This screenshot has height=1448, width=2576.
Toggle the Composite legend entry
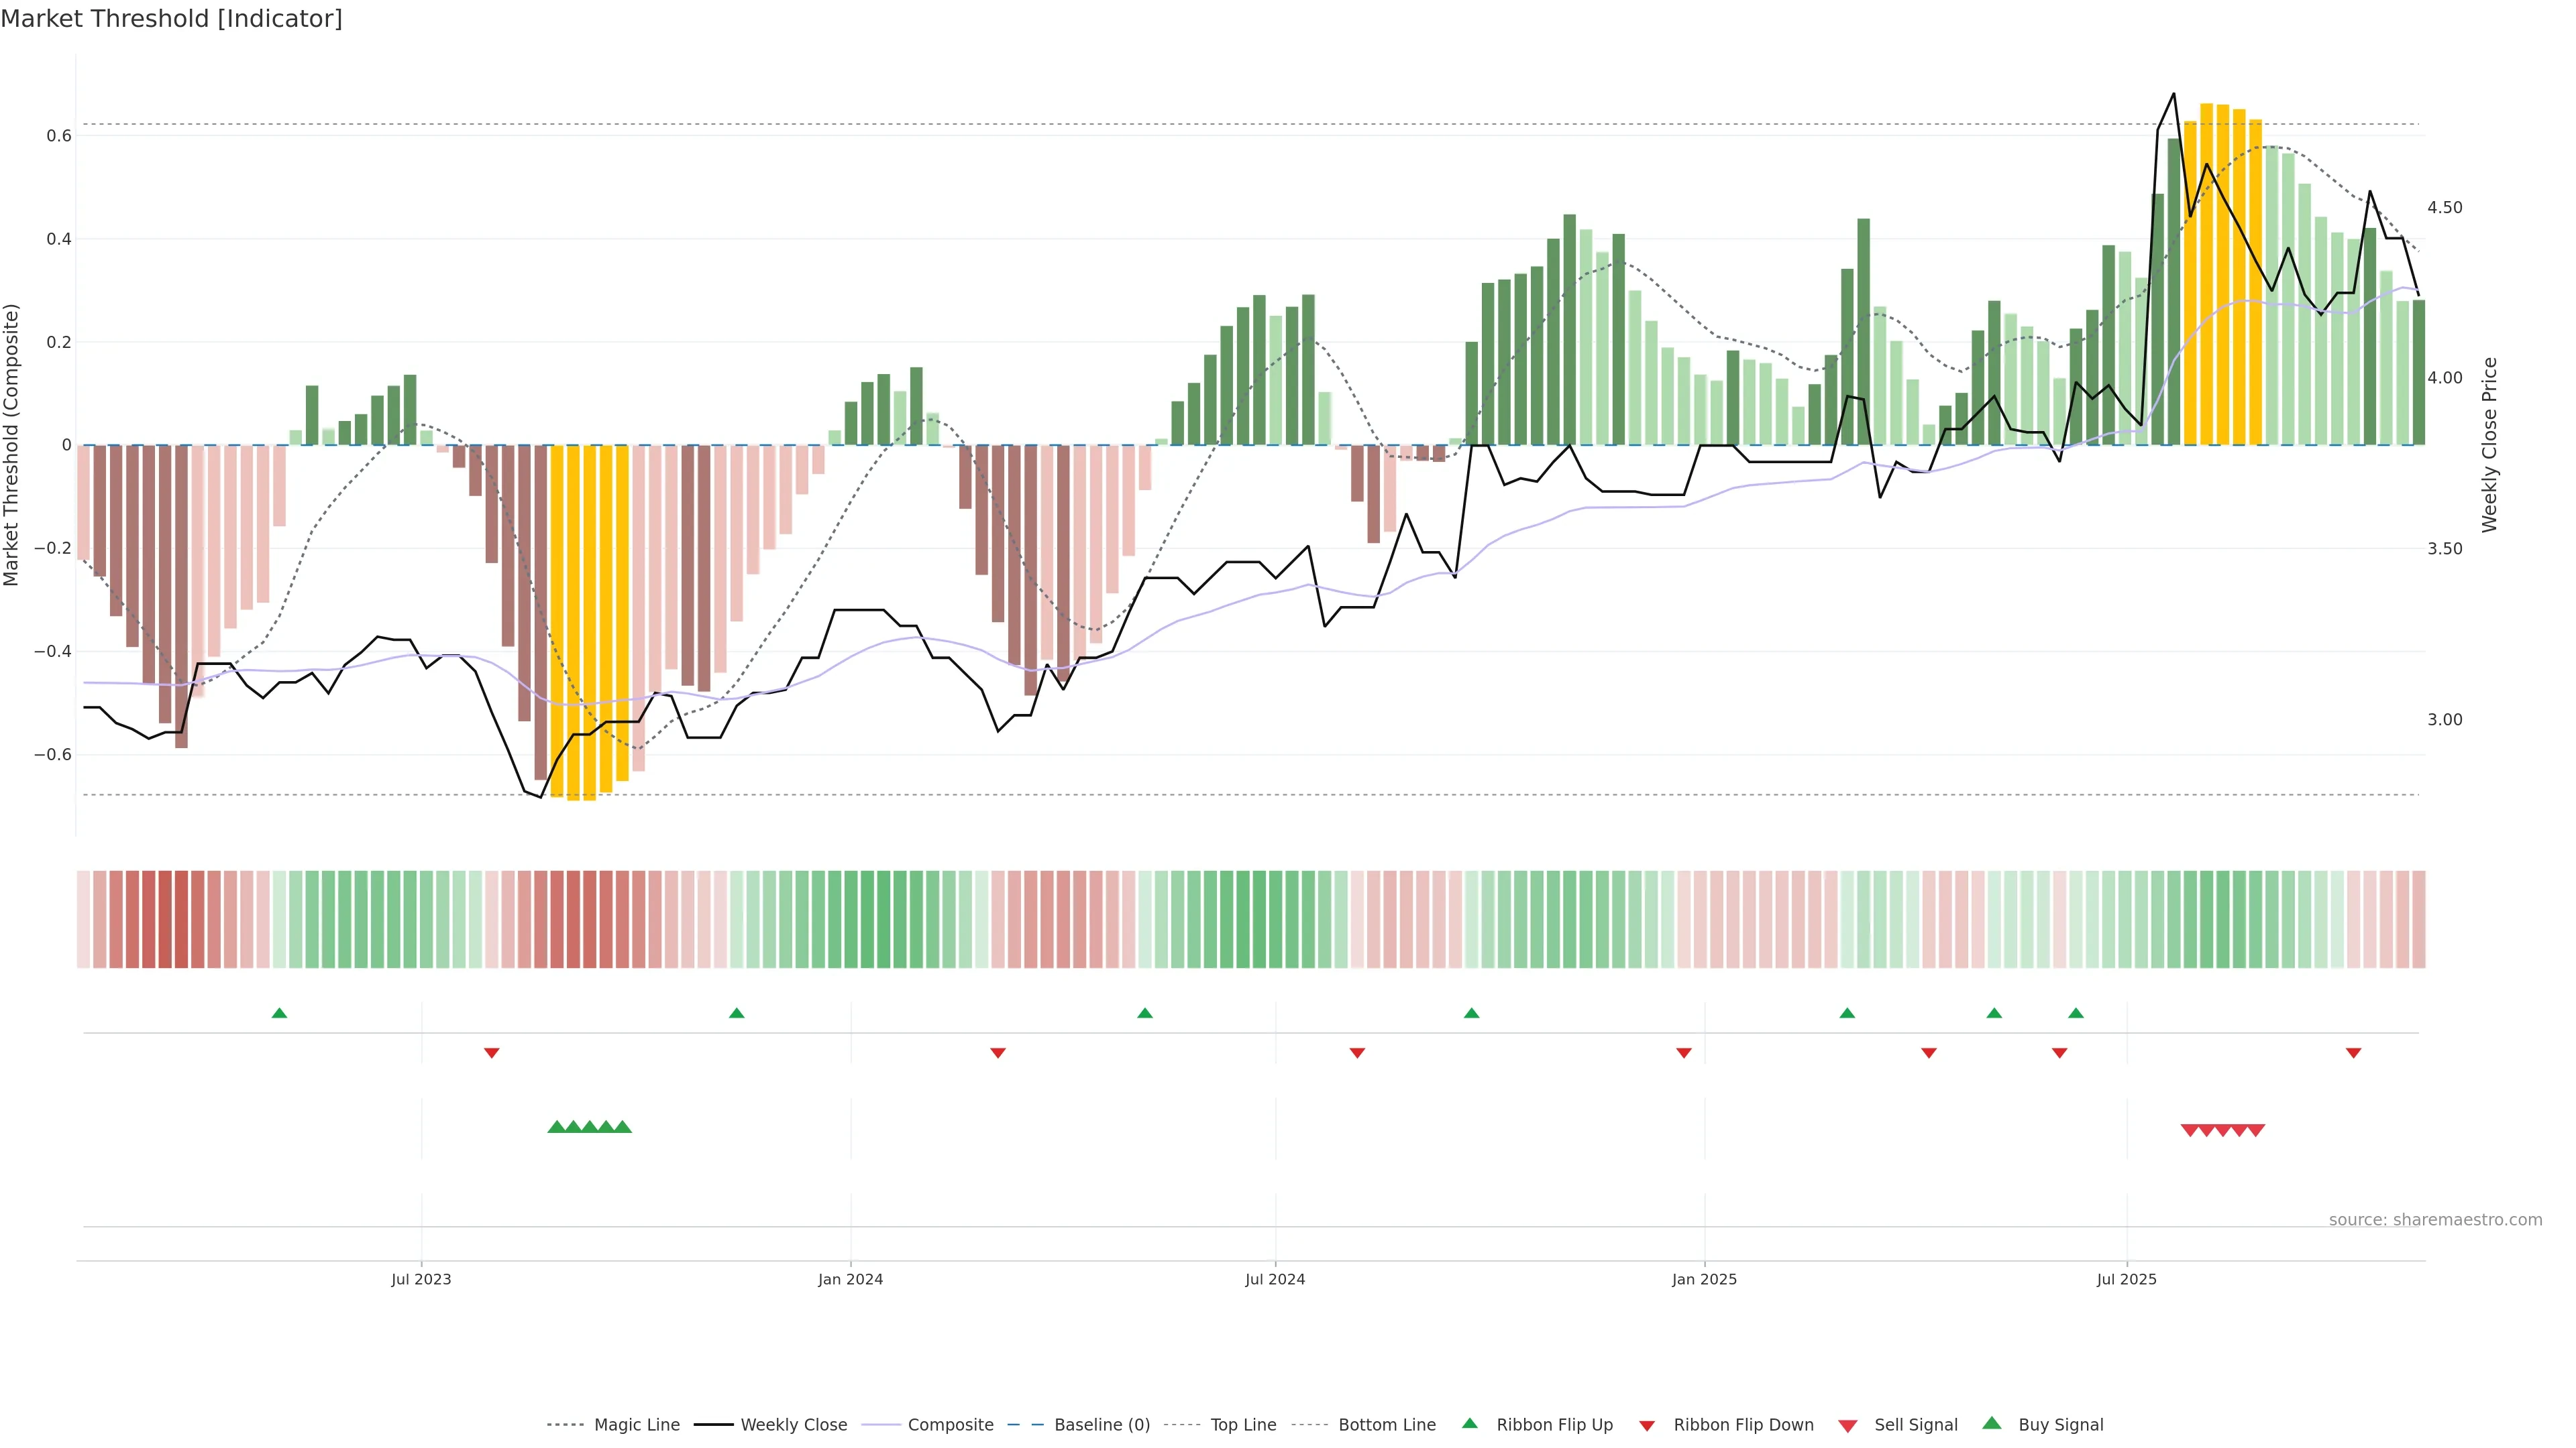(x=950, y=1424)
